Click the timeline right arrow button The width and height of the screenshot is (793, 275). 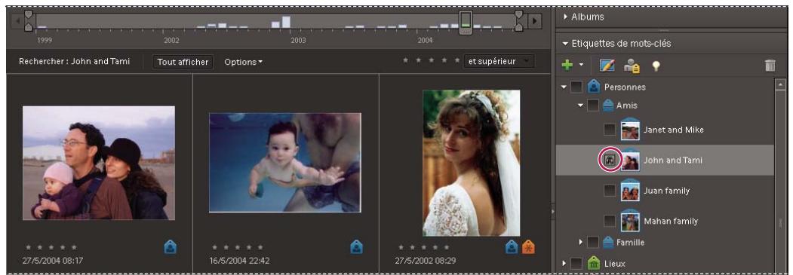point(535,21)
